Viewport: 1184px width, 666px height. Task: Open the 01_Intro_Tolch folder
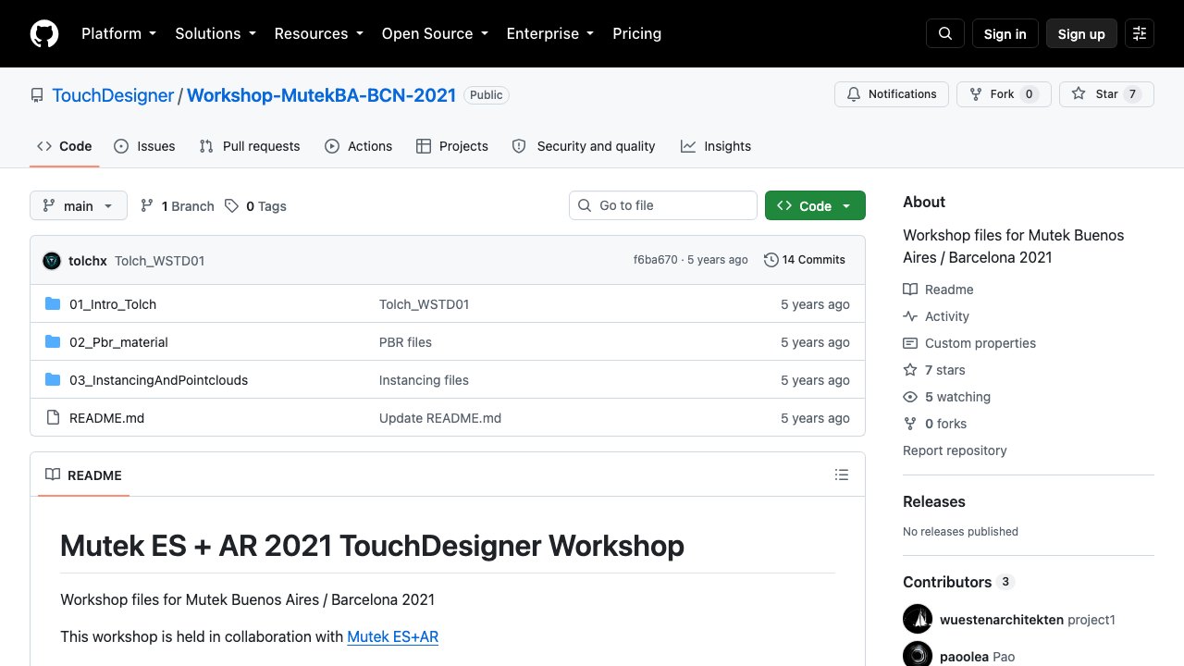(113, 304)
